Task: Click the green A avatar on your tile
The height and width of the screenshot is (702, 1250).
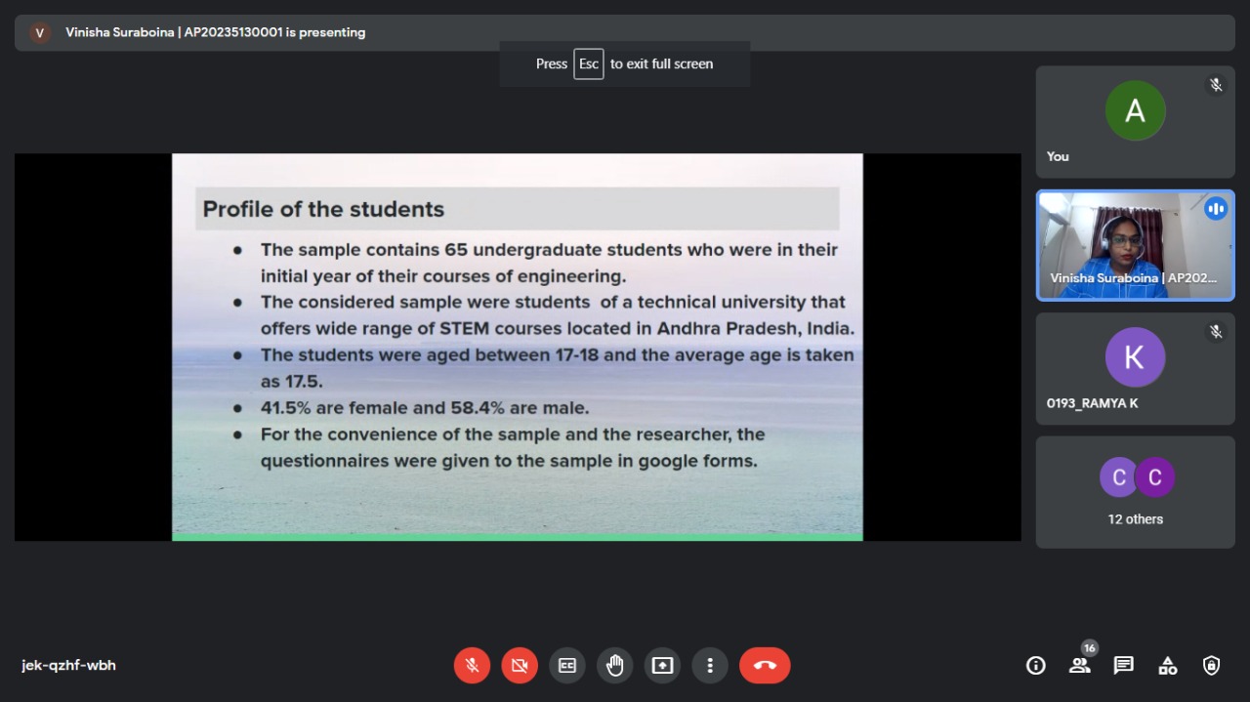Action: pos(1135,110)
